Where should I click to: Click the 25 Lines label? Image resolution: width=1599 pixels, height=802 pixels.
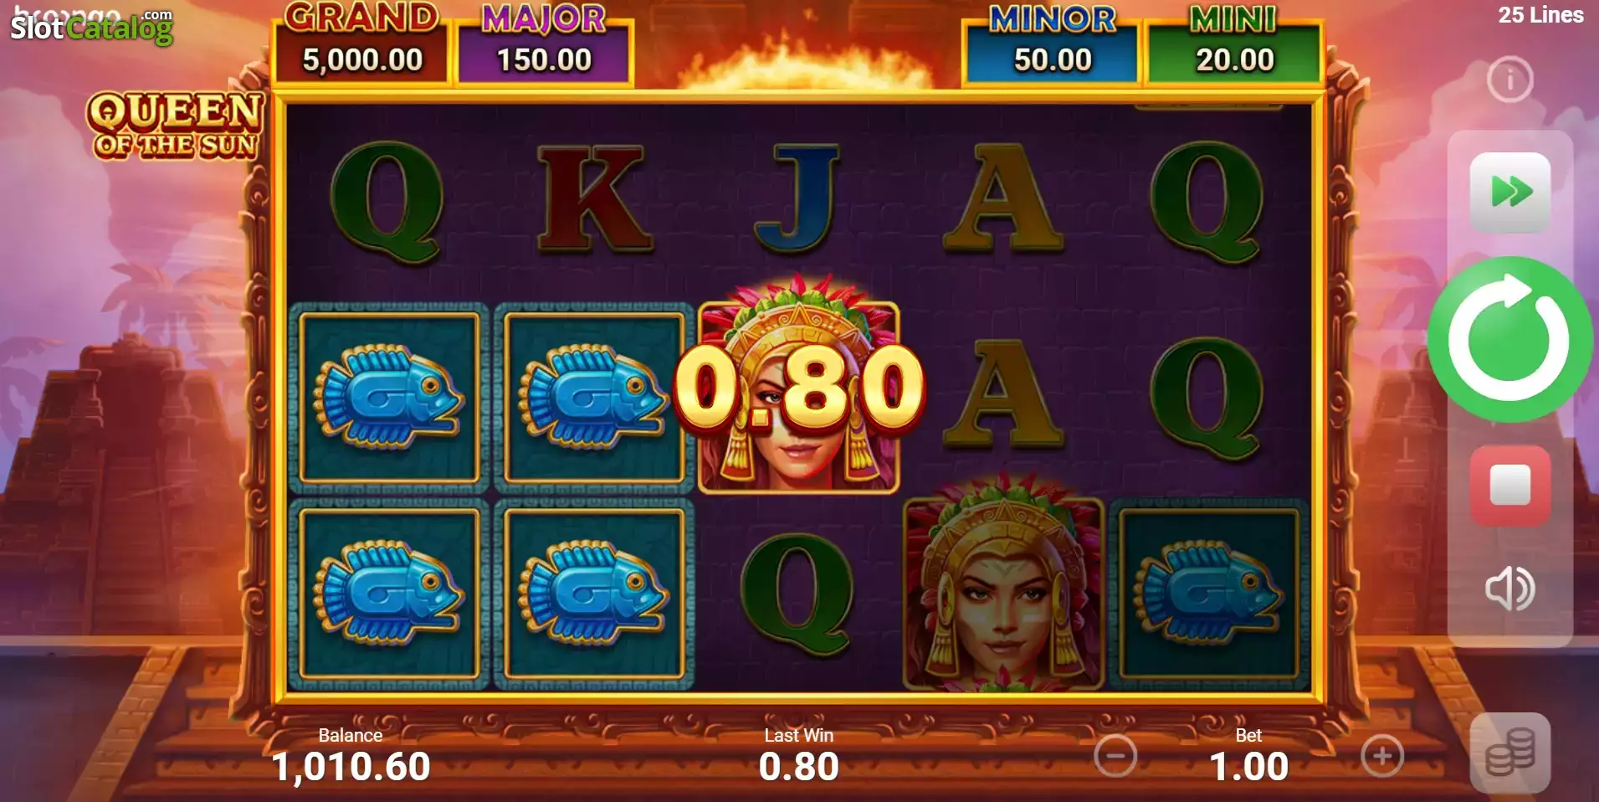[1540, 15]
